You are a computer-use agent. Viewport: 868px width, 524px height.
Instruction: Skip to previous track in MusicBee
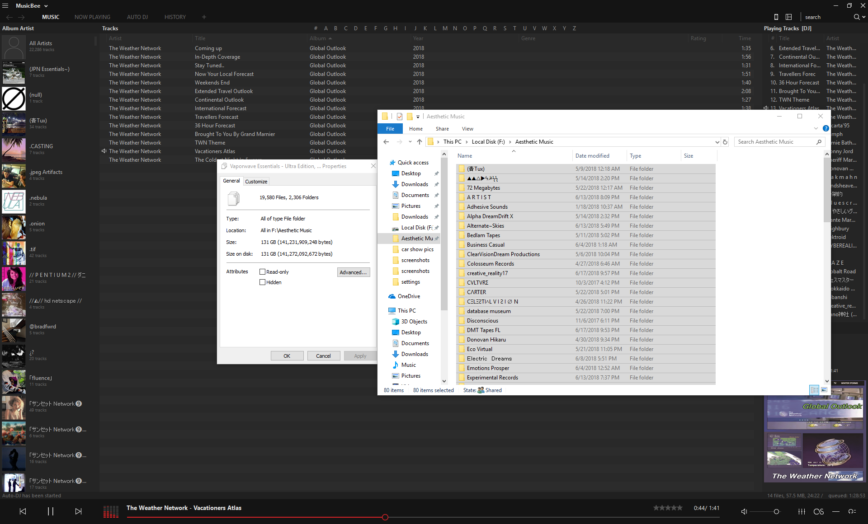[x=23, y=511]
